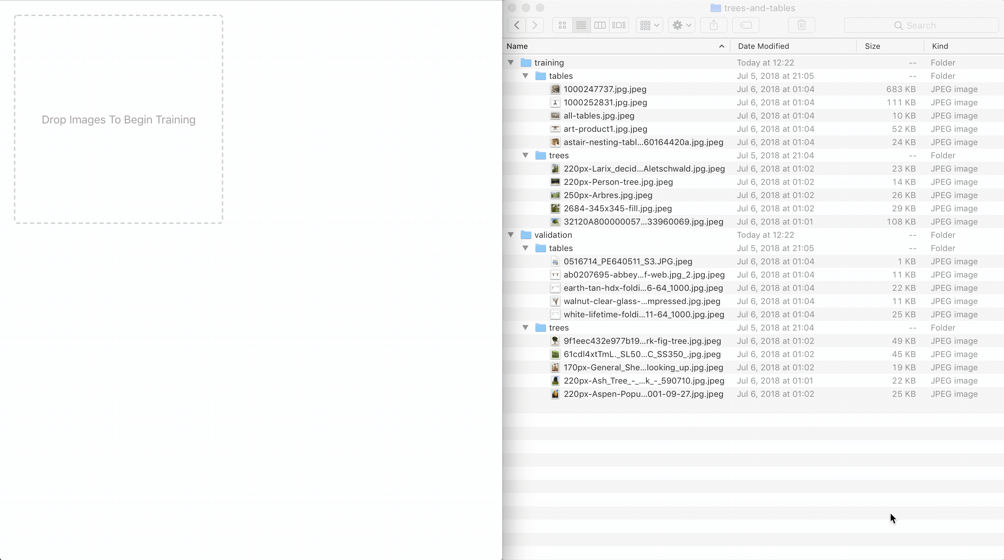Select thumbnail of 1000247737.jpg.jpeg
The width and height of the screenshot is (1004, 560).
pyautogui.click(x=555, y=89)
